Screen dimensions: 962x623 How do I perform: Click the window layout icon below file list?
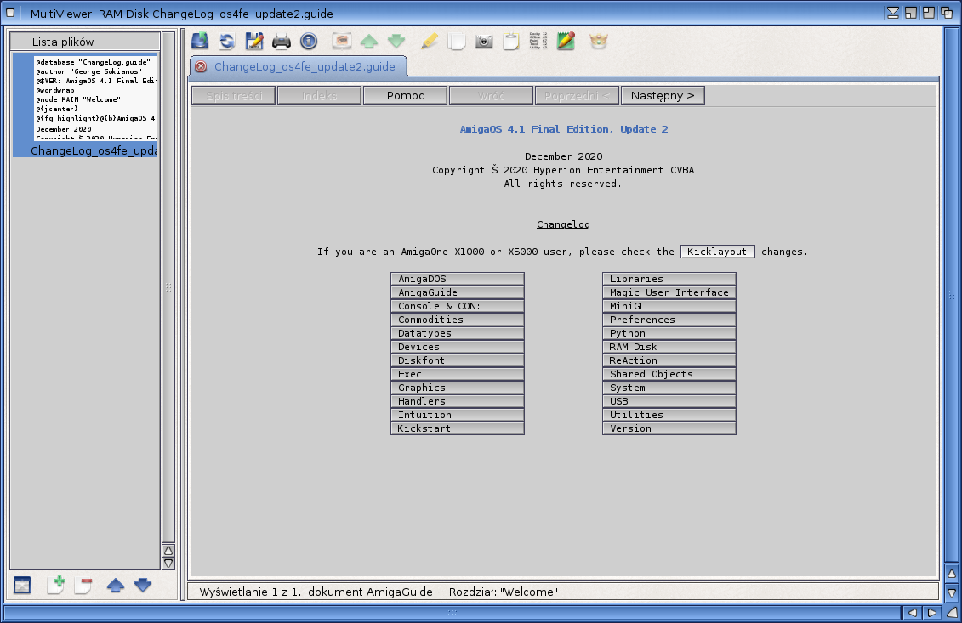tap(22, 585)
